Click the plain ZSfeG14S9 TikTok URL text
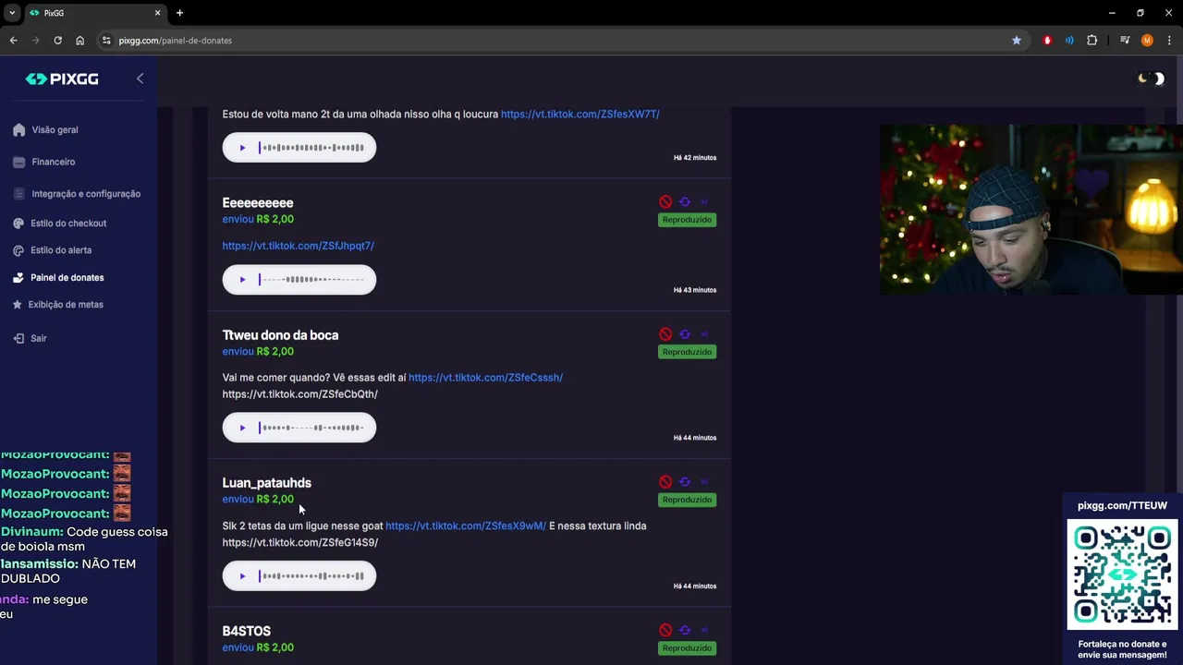This screenshot has width=1183, height=665. point(299,542)
